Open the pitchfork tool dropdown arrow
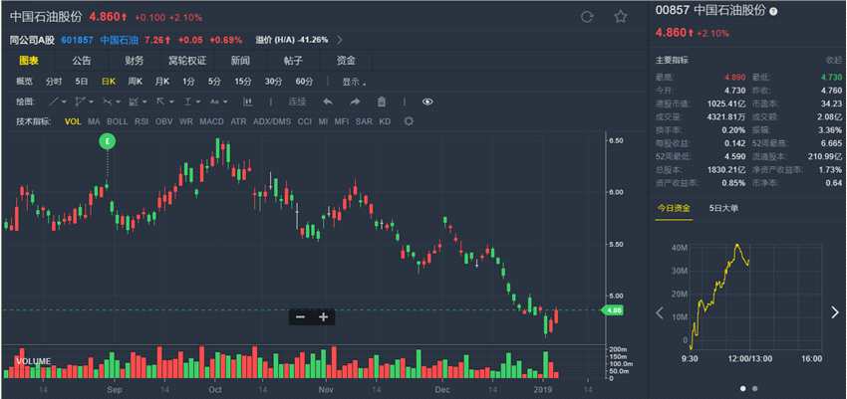The width and height of the screenshot is (847, 399). (91, 101)
